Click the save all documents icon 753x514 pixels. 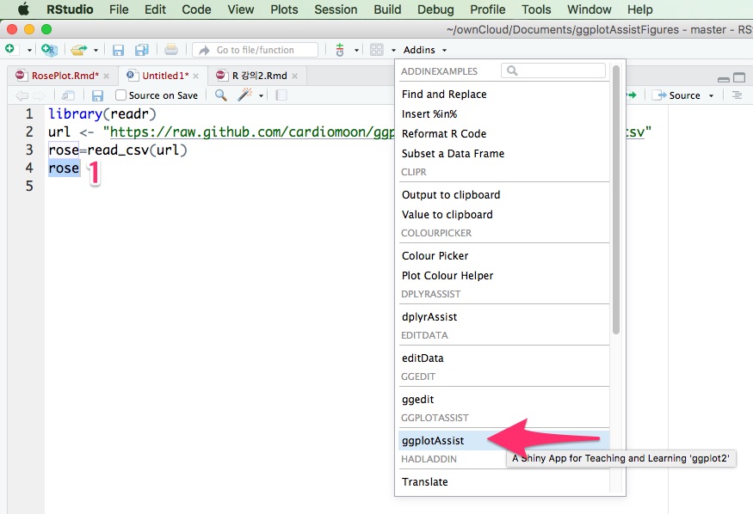pyautogui.click(x=142, y=50)
